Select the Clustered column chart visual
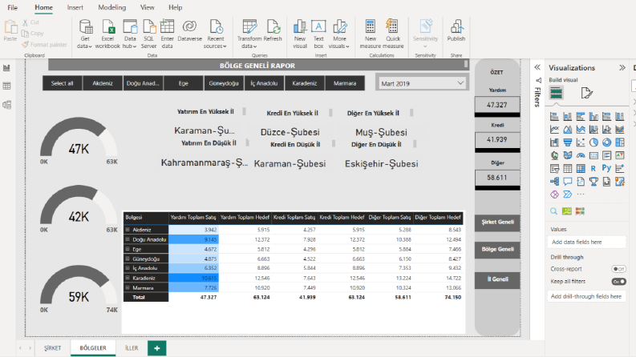636x357 pixels. pos(593,117)
